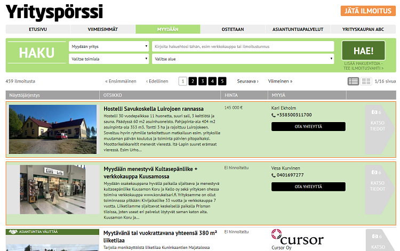Viewport: 400px width, 251px height.
Task: Switch to list view icon
Action: [353, 82]
